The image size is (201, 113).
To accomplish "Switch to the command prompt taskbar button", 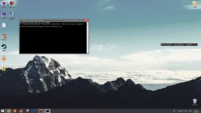I will pyautogui.click(x=47, y=111).
